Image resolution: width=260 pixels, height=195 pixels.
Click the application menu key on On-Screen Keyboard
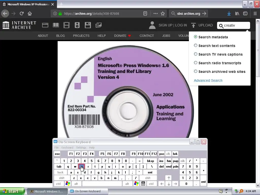(x=143, y=184)
